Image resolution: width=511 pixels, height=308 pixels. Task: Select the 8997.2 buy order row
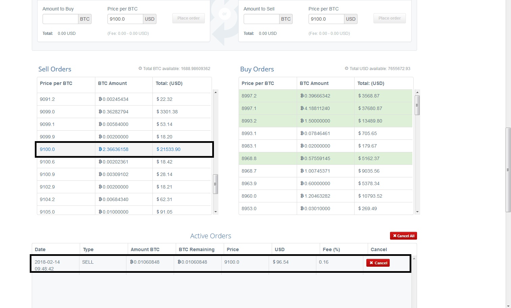point(325,96)
